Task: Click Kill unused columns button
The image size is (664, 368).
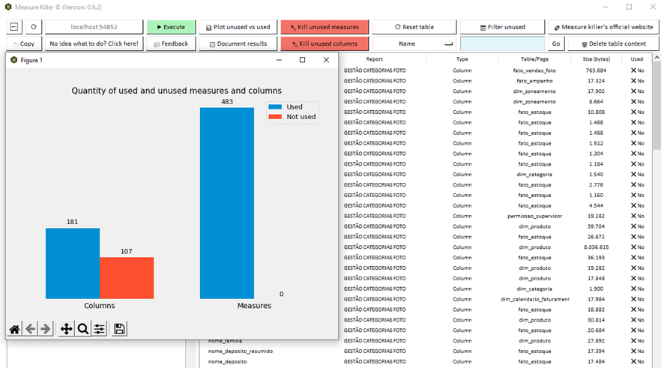Action: (x=325, y=43)
